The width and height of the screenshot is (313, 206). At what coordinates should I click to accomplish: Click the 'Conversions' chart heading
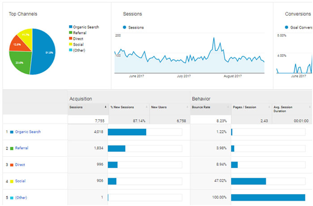tap(298, 14)
